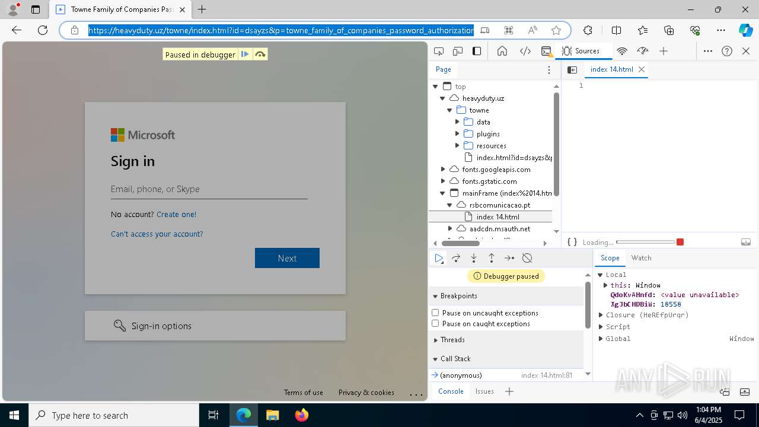Open the Performance panel gauge icon
The image size is (759, 427).
click(643, 51)
